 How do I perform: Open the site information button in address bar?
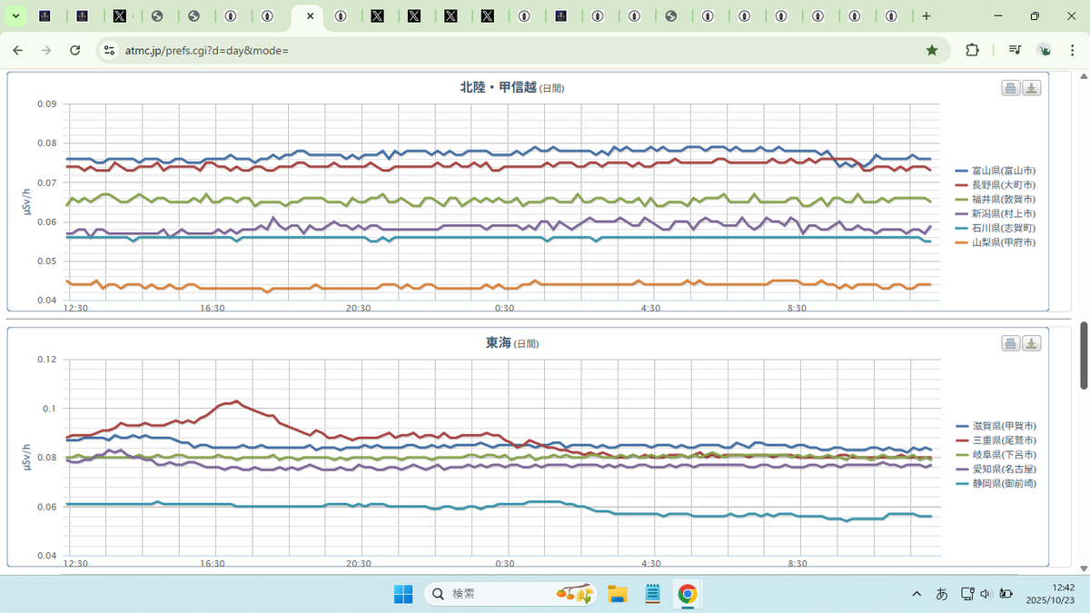click(x=109, y=50)
